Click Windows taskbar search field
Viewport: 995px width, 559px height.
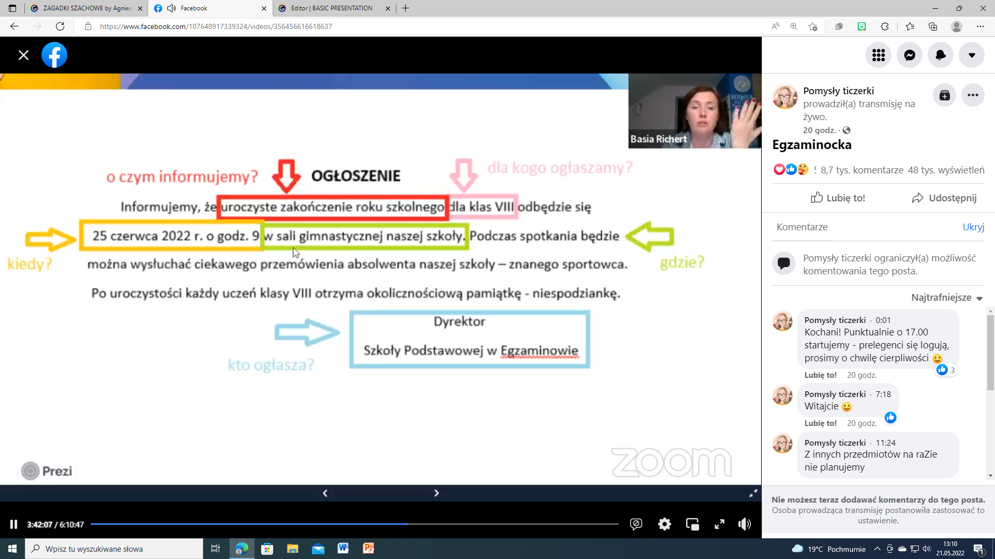click(114, 549)
